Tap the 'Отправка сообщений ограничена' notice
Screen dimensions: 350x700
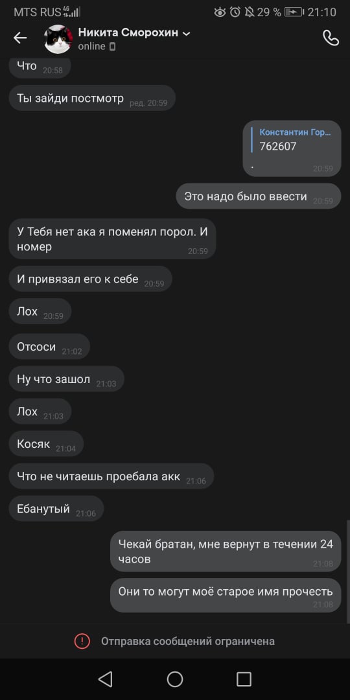187,642
